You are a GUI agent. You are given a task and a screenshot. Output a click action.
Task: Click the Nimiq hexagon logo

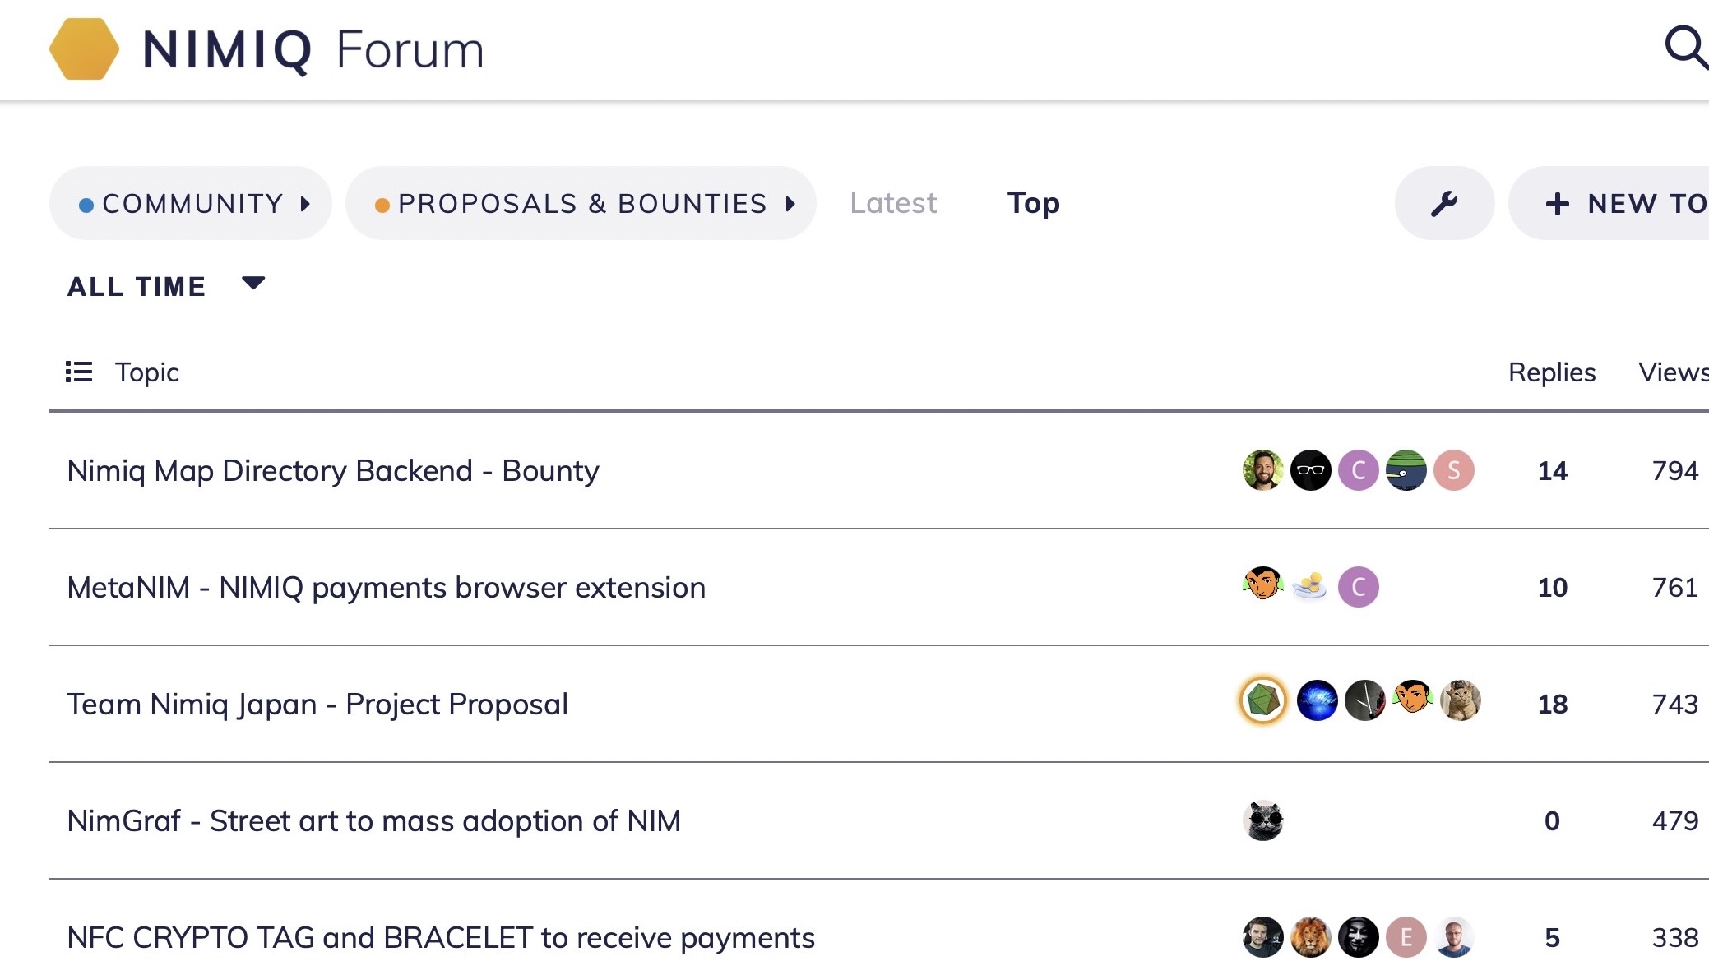(x=84, y=49)
